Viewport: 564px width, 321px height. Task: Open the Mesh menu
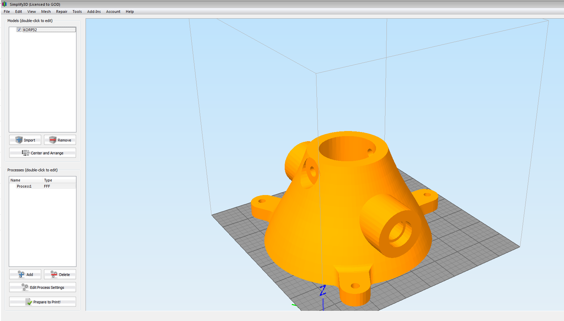tap(46, 12)
